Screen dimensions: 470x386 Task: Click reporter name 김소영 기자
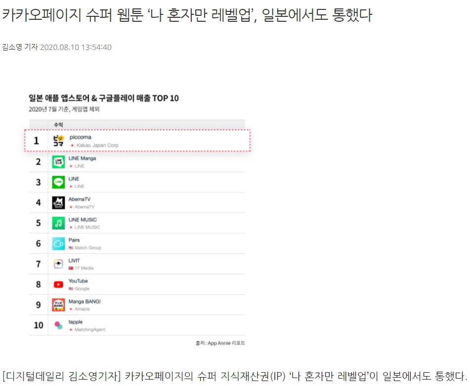coord(20,47)
